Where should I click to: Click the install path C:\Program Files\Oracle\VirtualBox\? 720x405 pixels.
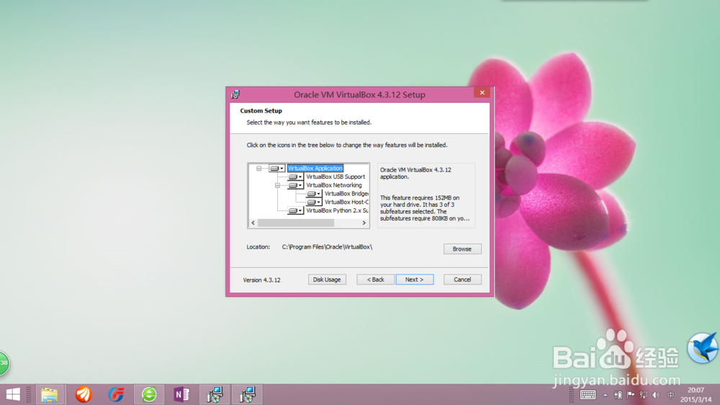coord(327,247)
